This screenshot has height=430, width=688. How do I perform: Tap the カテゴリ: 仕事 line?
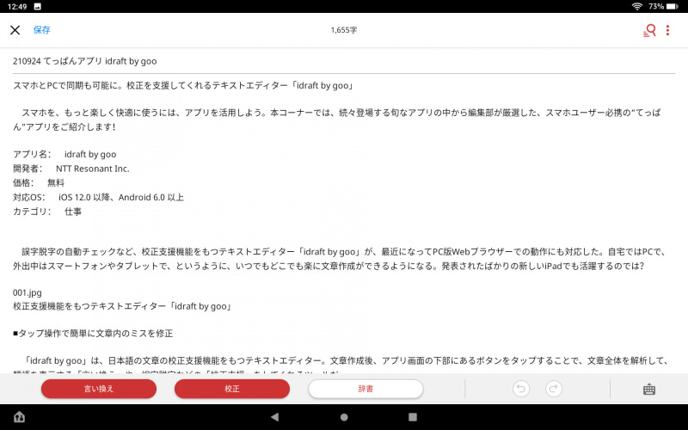pos(47,212)
